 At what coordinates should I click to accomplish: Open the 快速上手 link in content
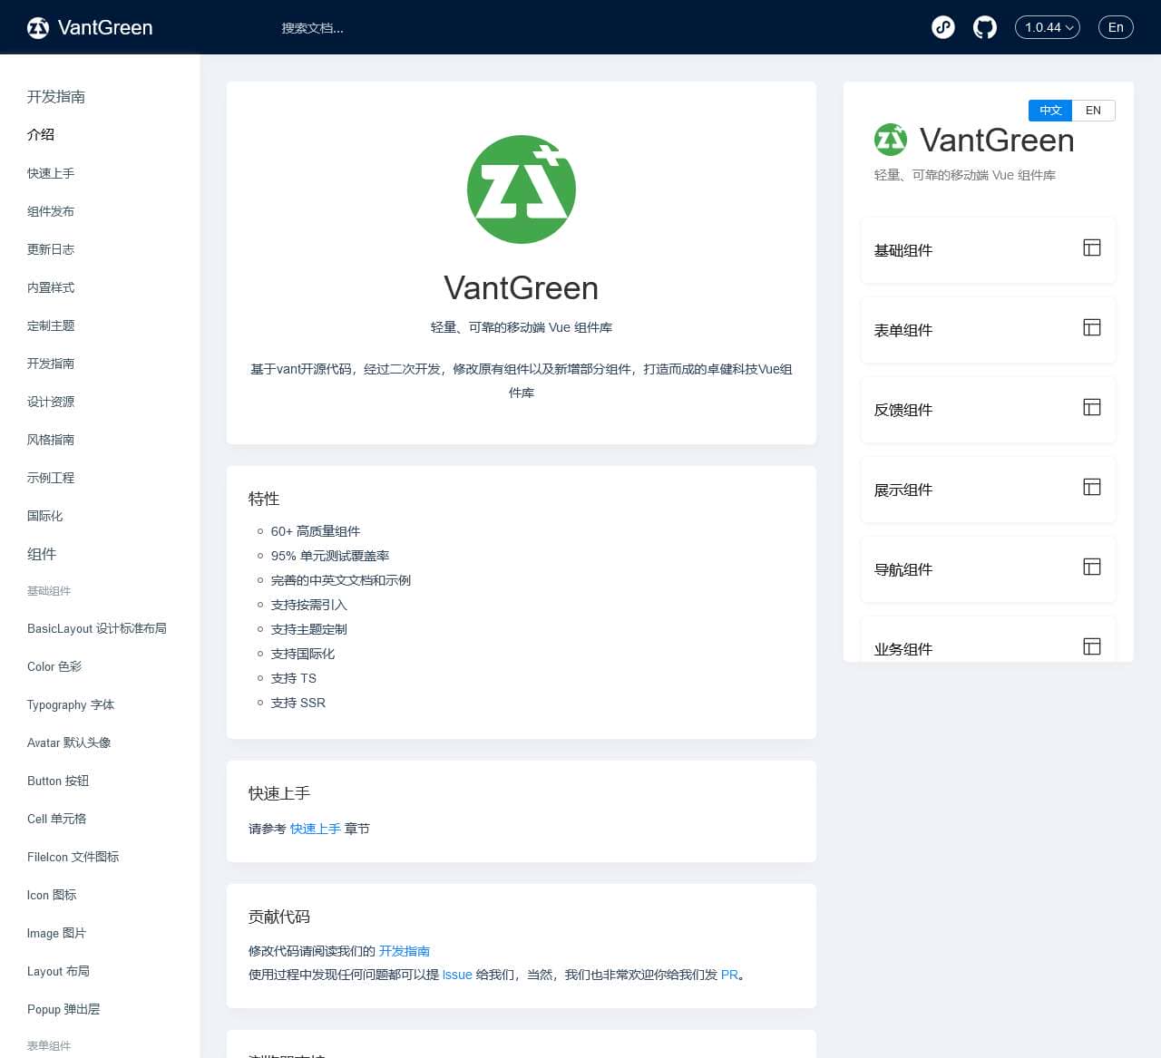pyautogui.click(x=316, y=829)
